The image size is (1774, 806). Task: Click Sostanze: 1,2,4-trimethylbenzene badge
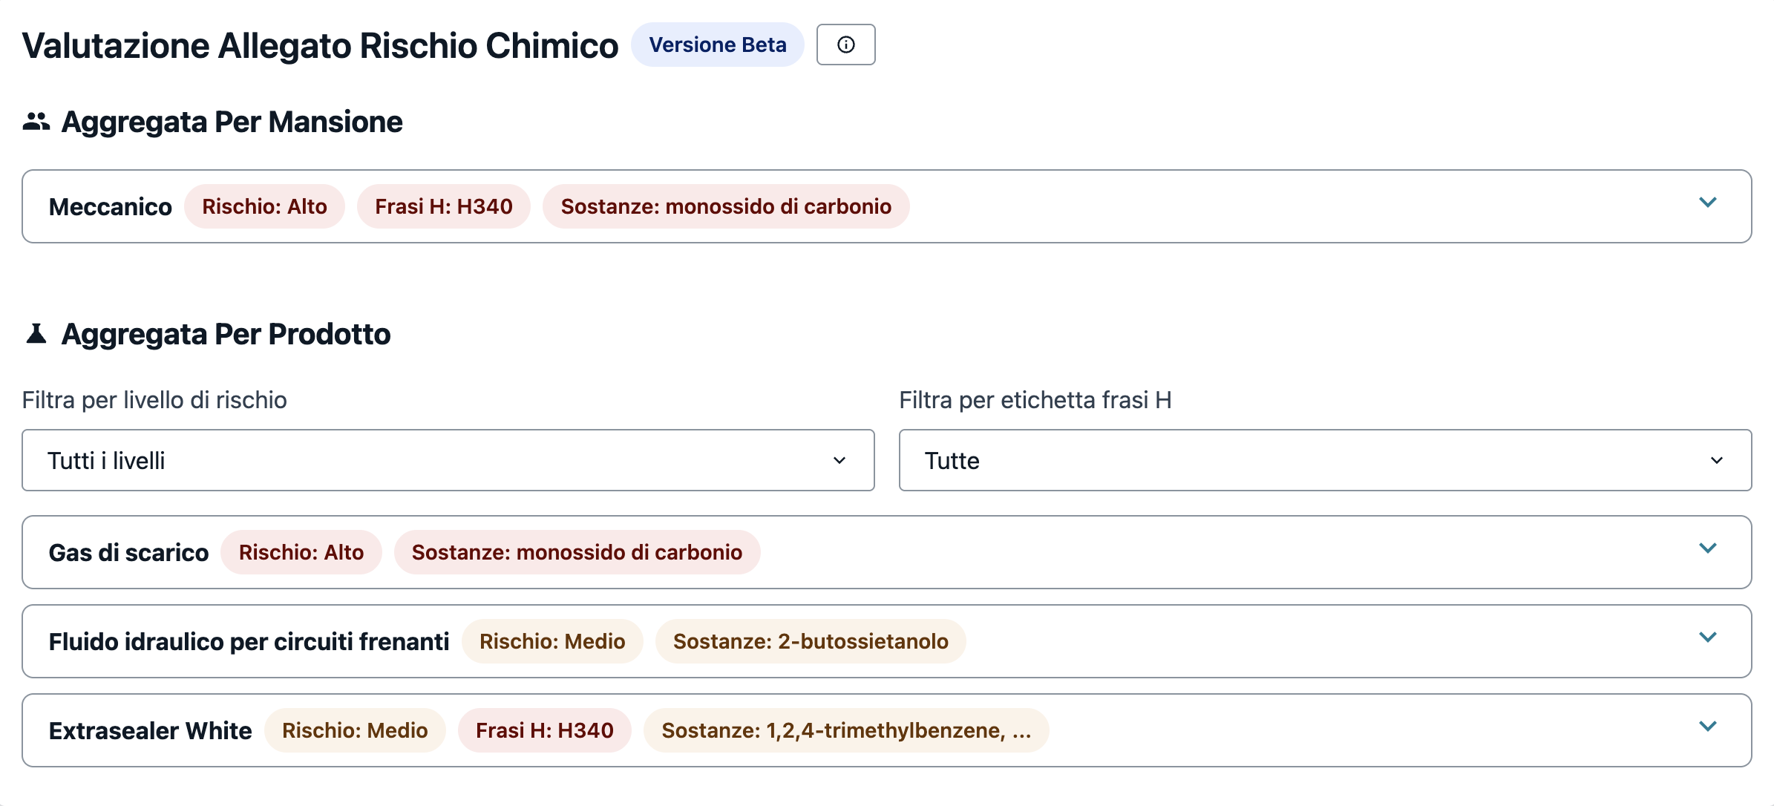[x=846, y=730]
